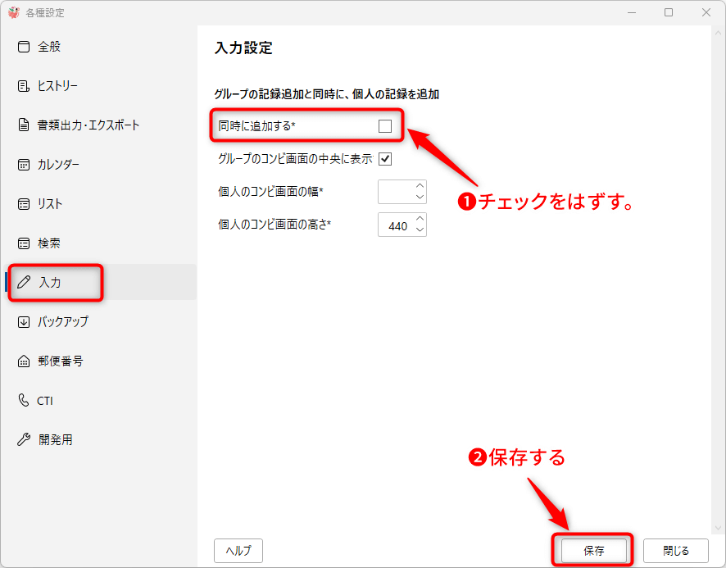Decrease 個人のコンビ画面の幅 with down arrow
Viewport: 726px width, 568px height.
coord(420,198)
